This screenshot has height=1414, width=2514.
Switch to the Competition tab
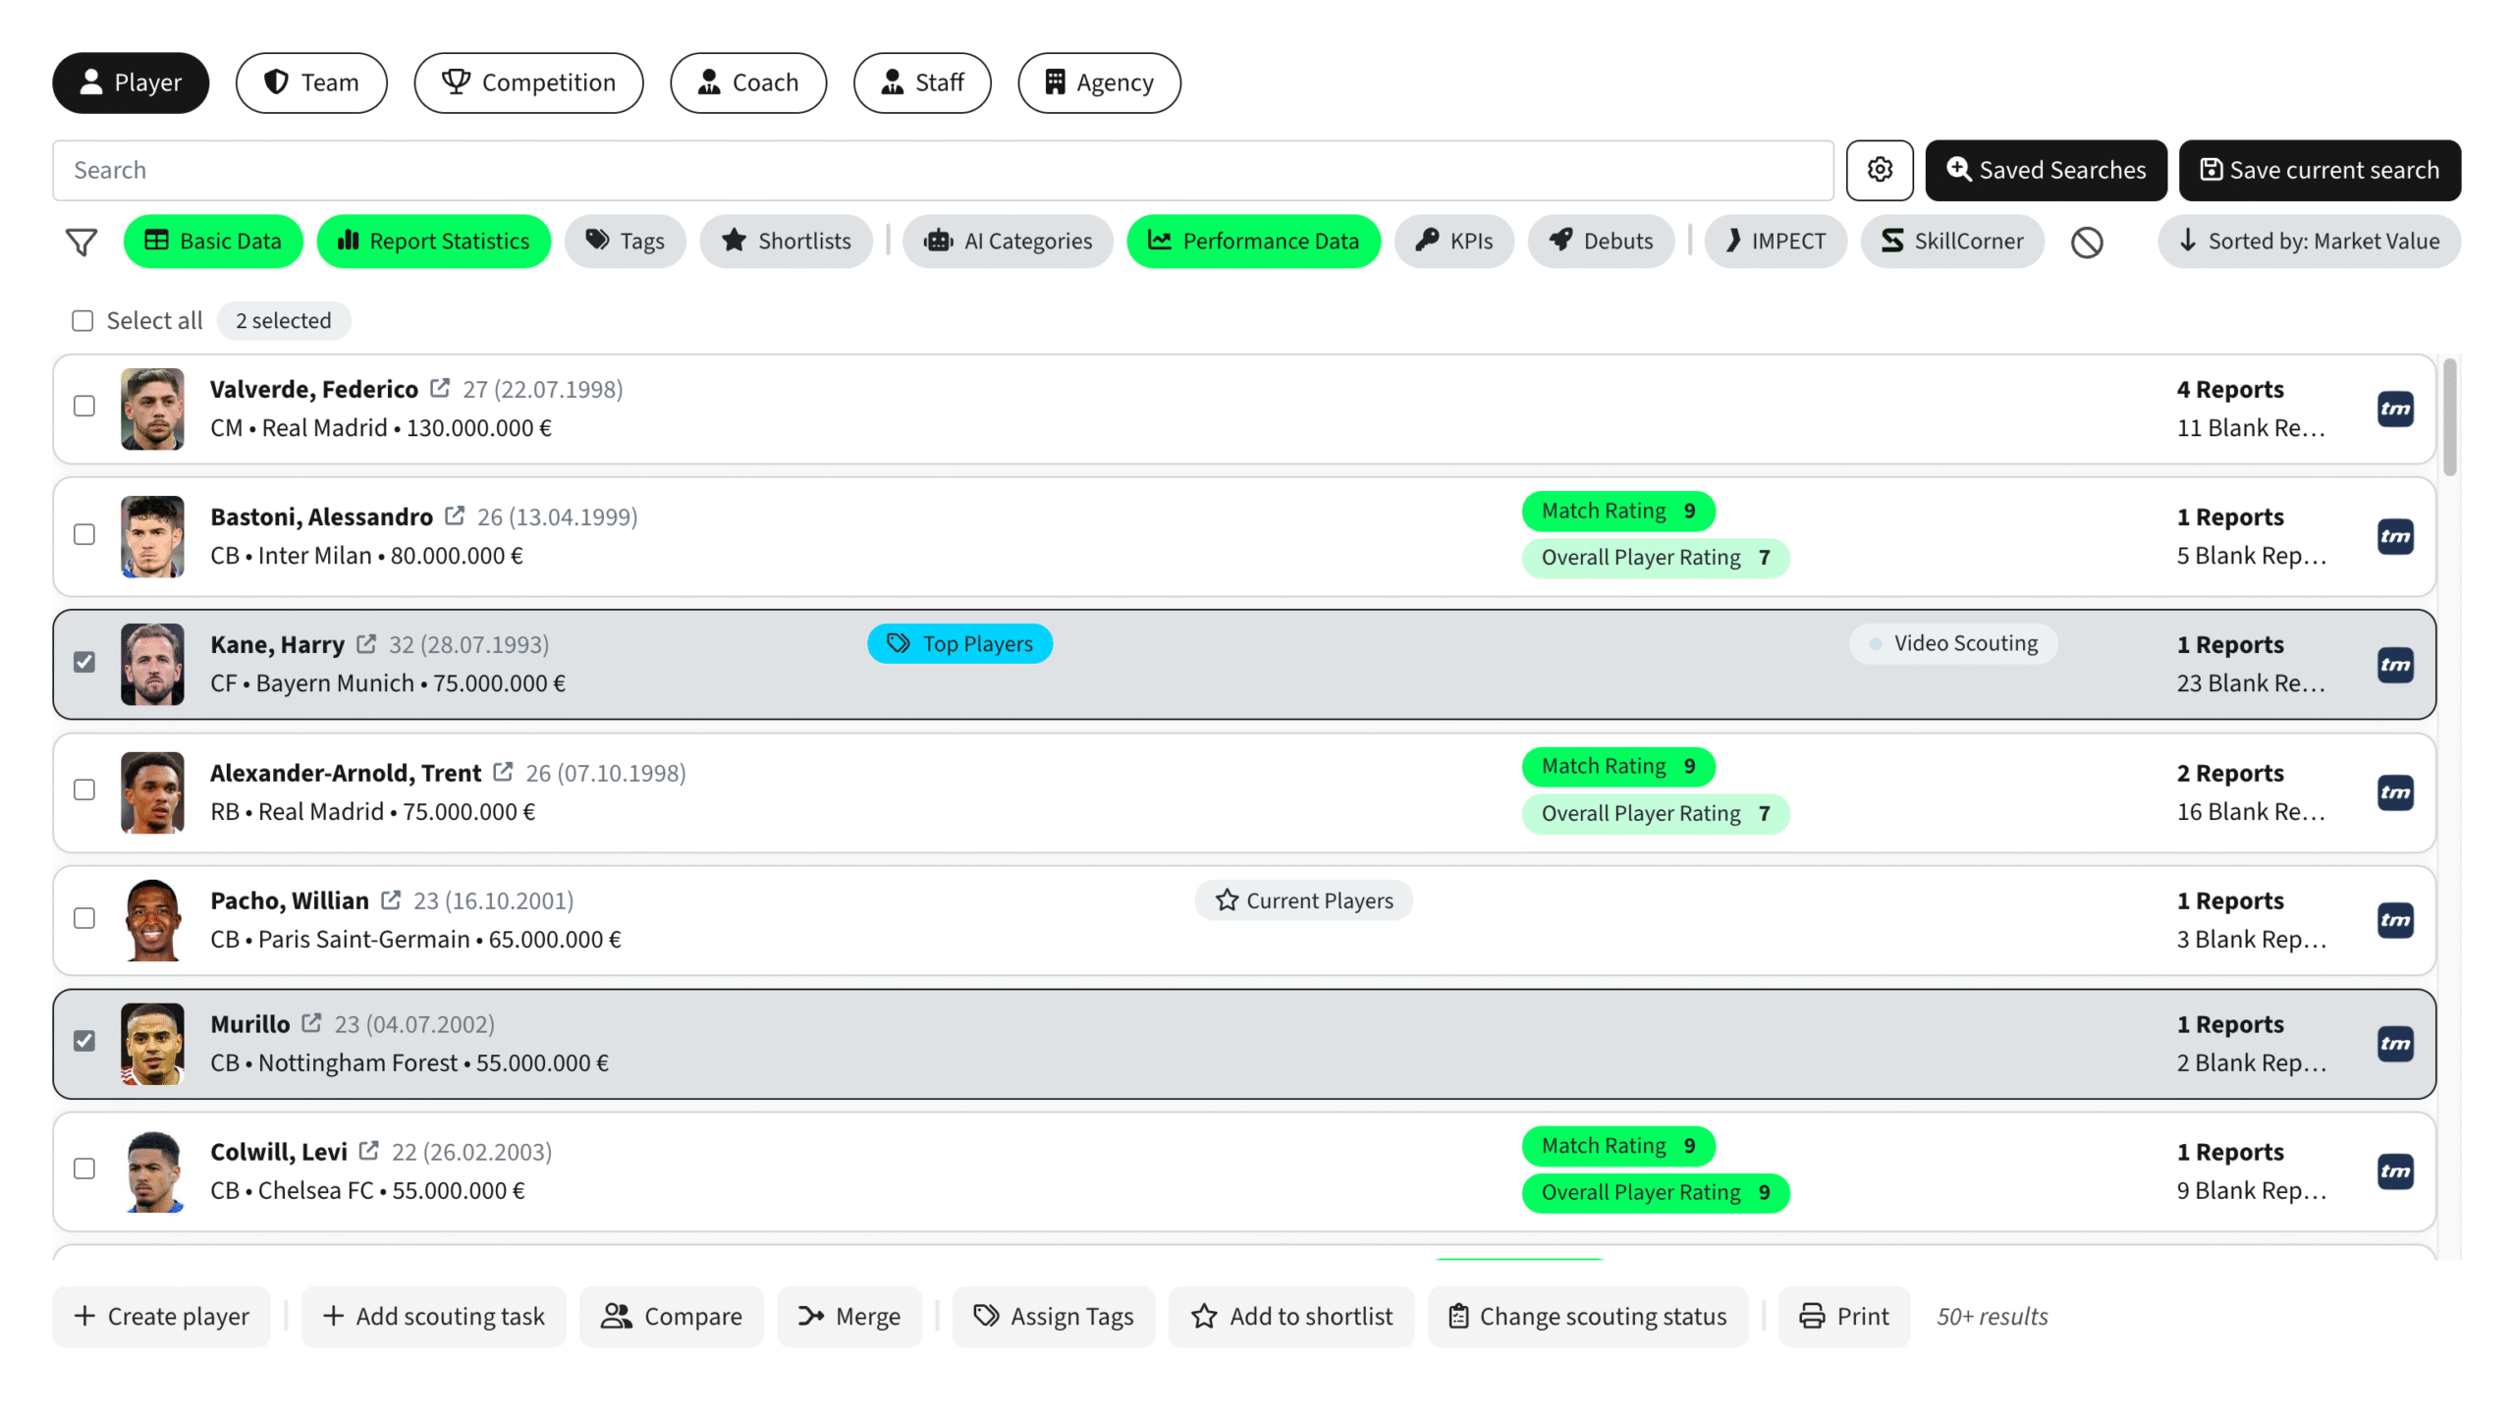pyautogui.click(x=528, y=82)
